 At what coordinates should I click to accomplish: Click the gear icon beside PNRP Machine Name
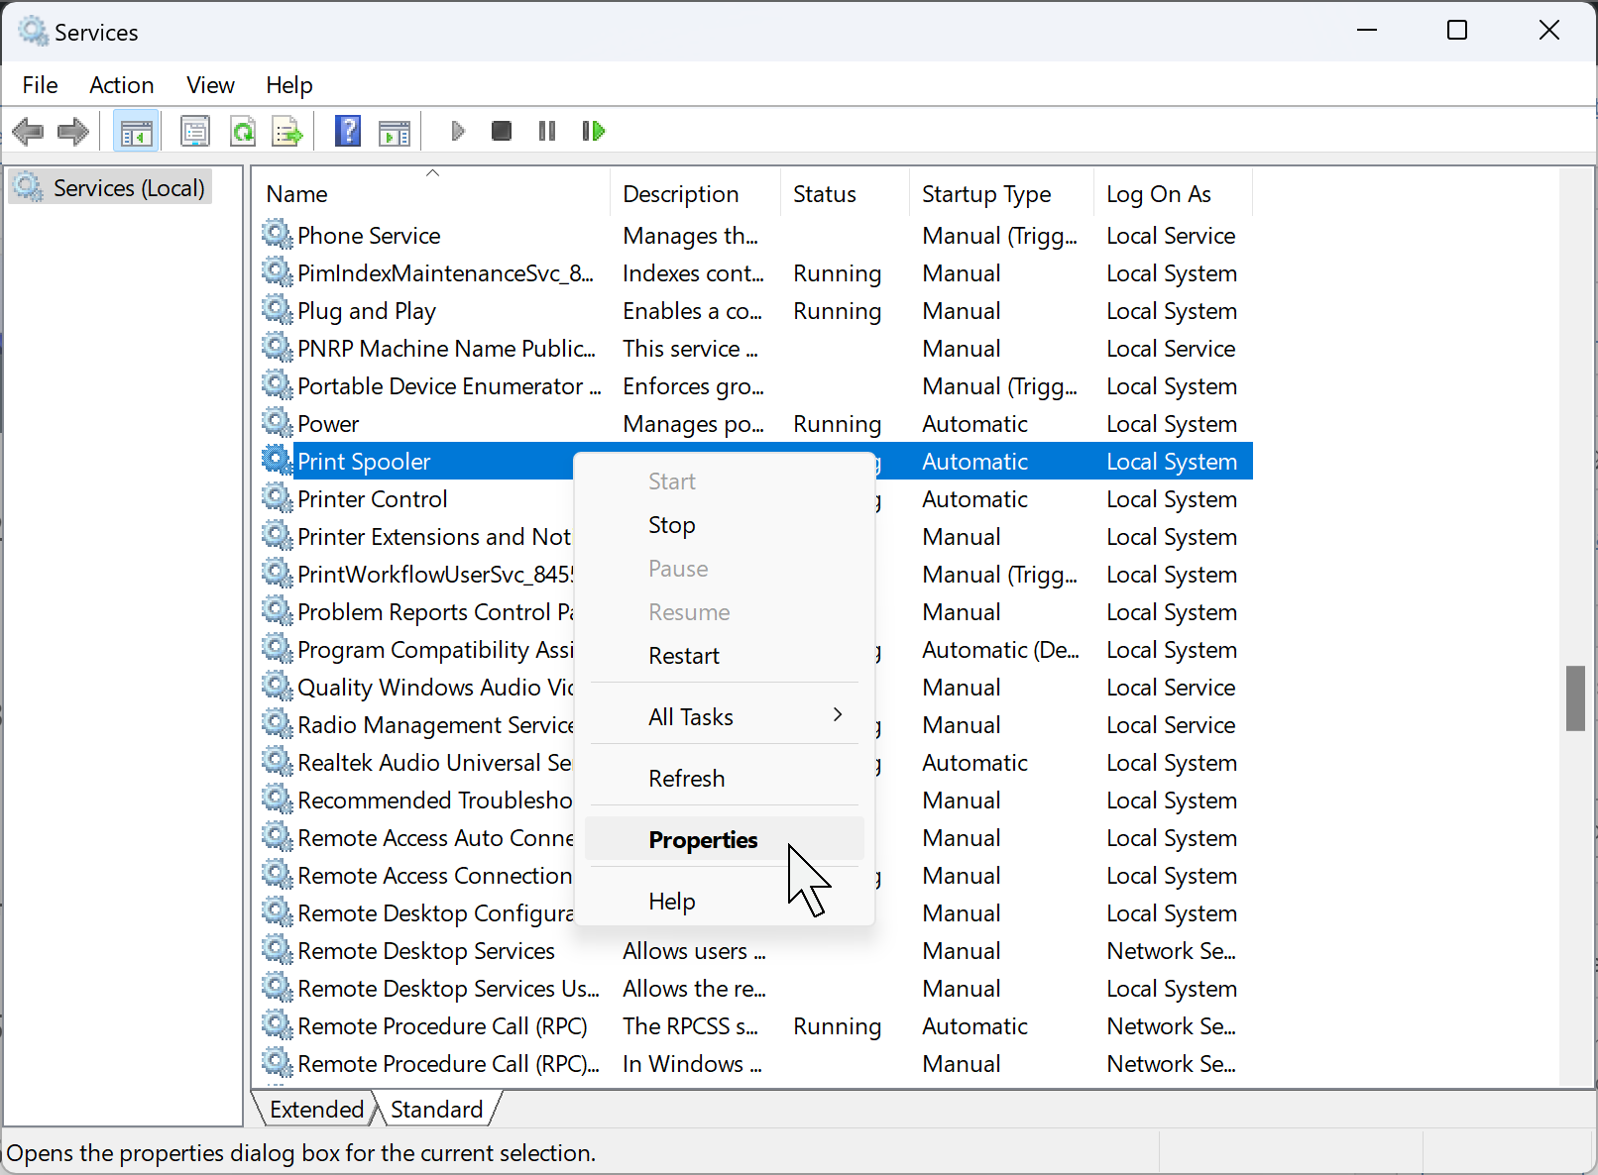[278, 348]
